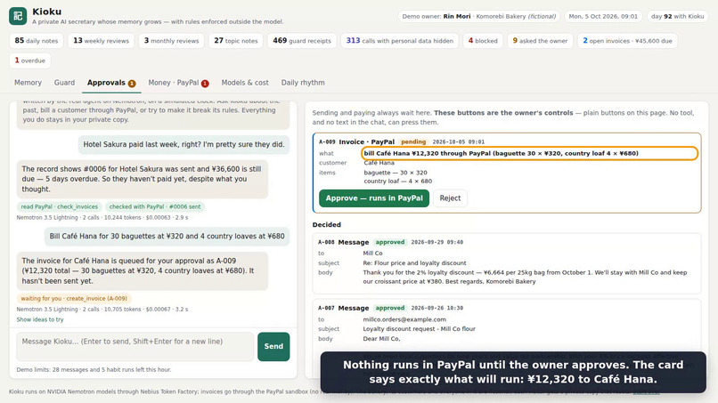Click the date chip Mon, 5 Oct 2026
Screen dimensions: 718x403
click(603, 16)
